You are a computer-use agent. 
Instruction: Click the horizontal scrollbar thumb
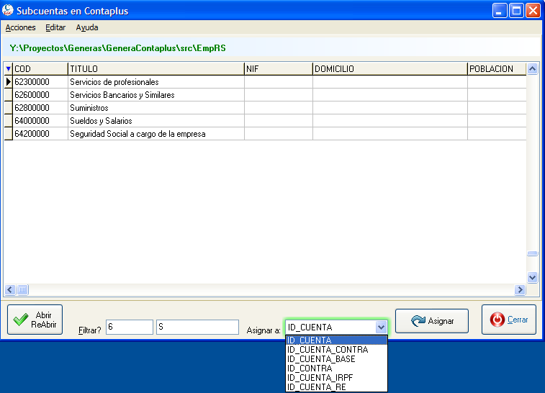(22, 289)
